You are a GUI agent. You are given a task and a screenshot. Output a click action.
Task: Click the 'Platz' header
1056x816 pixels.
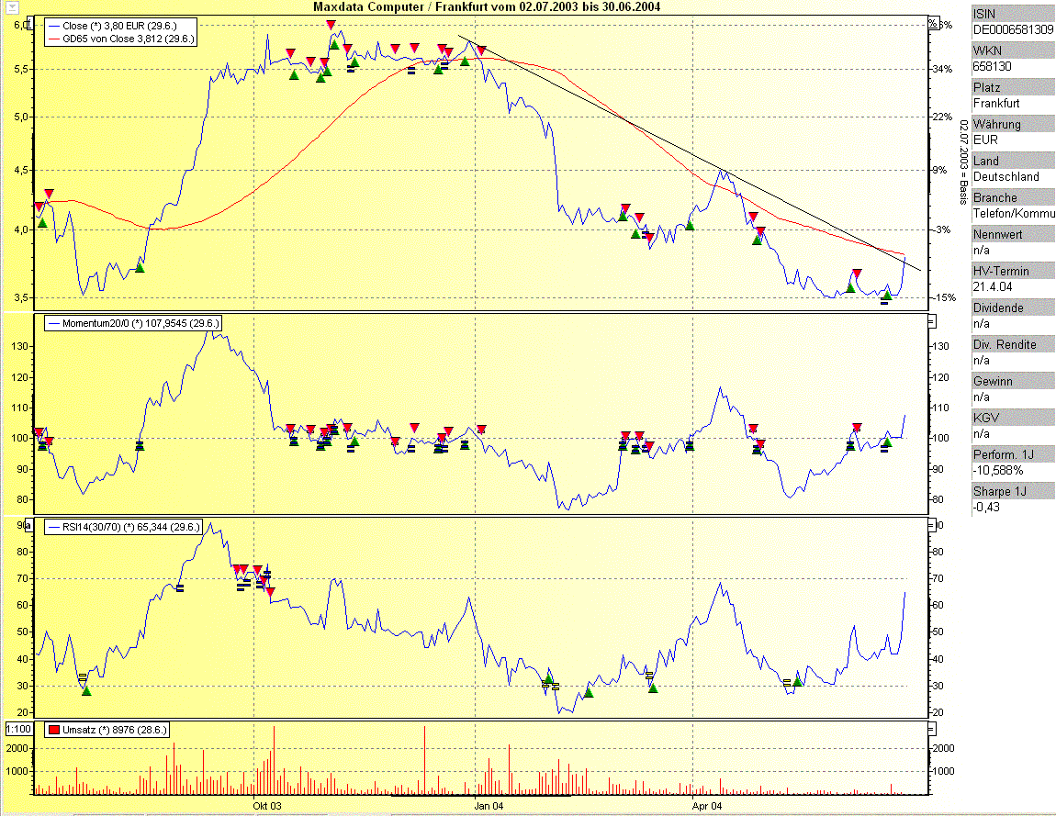click(x=1013, y=87)
